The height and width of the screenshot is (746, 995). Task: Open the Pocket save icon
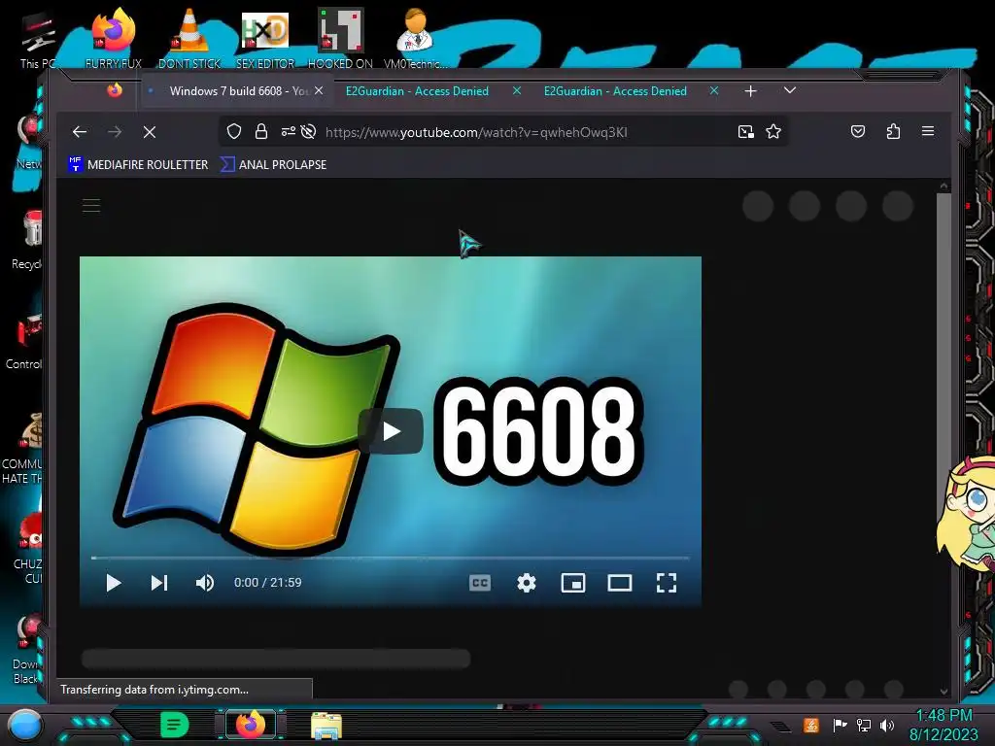(x=857, y=131)
